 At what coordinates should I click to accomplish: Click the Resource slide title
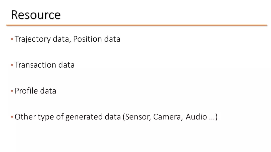pyautogui.click(x=36, y=15)
